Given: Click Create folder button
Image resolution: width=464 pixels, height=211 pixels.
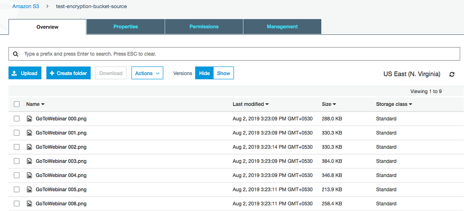Looking at the screenshot, I should tap(68, 73).
